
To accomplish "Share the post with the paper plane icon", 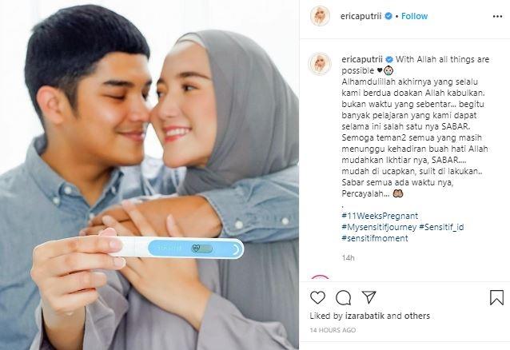I will [x=369, y=297].
